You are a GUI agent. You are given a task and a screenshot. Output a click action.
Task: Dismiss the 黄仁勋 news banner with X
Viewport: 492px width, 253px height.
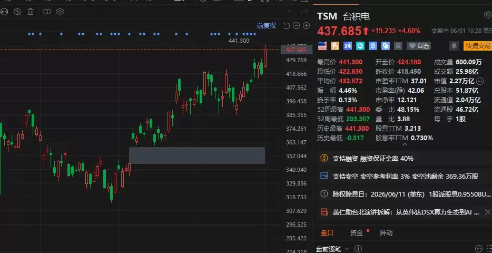click(487, 211)
